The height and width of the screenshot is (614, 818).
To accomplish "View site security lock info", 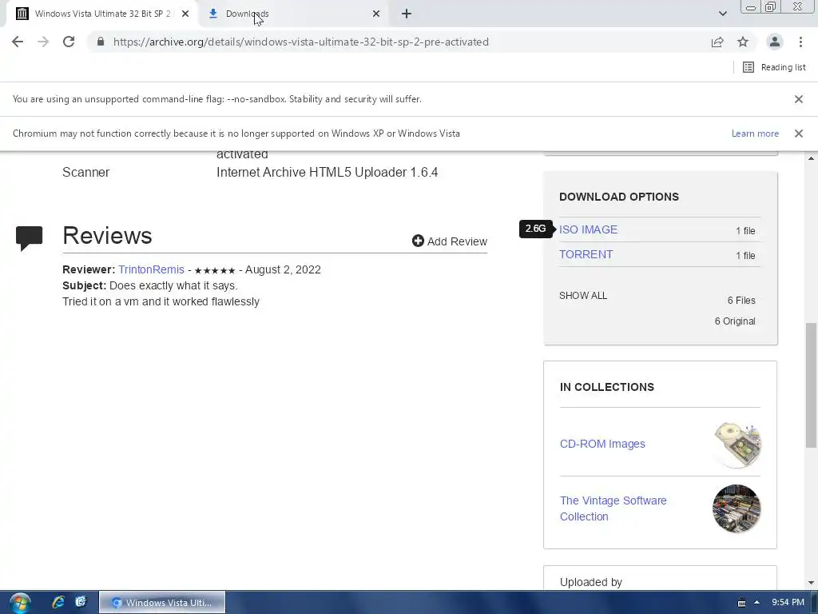I will click(x=101, y=42).
